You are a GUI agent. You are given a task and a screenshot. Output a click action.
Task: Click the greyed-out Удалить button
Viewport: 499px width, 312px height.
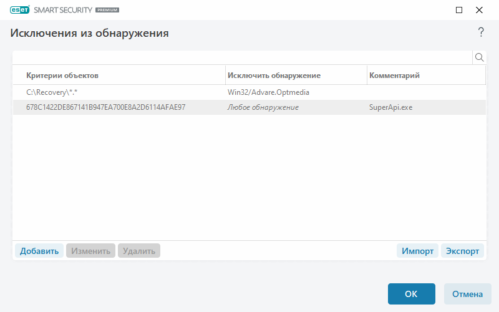139,251
